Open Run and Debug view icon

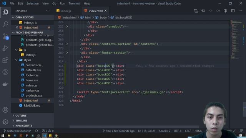click(x=5, y=48)
